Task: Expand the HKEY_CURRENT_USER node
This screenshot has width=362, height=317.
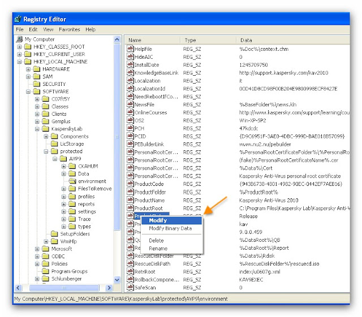Action: pos(19,54)
